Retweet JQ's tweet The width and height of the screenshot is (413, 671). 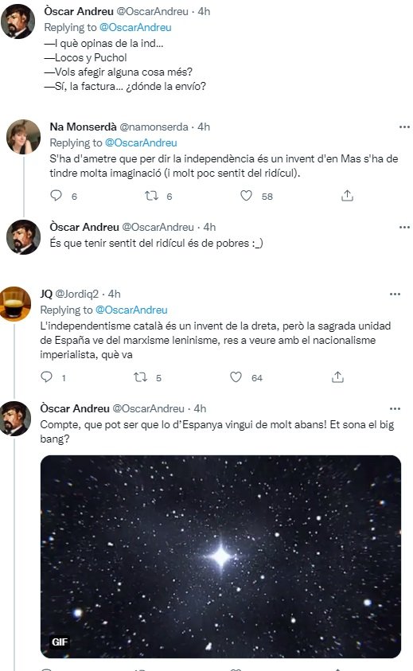[140, 377]
